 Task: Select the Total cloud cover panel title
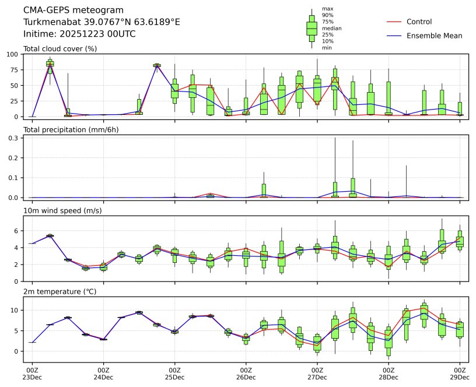(x=60, y=48)
